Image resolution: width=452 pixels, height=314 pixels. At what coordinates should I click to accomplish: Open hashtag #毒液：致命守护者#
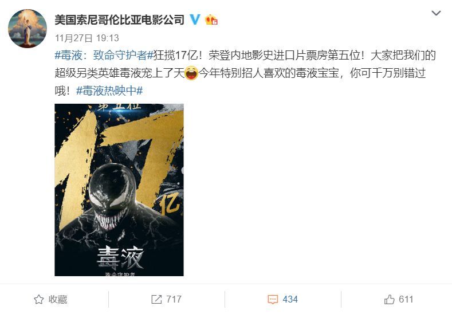[104, 56]
